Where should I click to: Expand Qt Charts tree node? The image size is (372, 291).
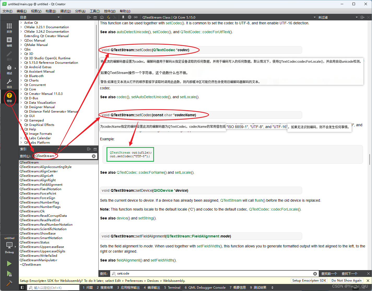(x=21, y=80)
